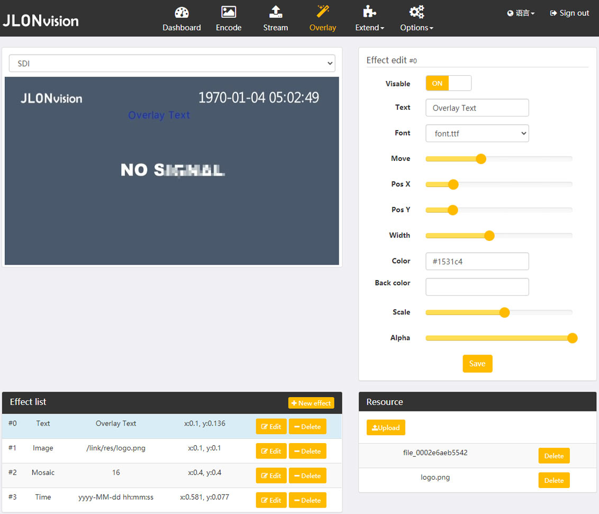Click the JLONvision logo in header
Viewport: 599px width, 514px height.
point(41,21)
